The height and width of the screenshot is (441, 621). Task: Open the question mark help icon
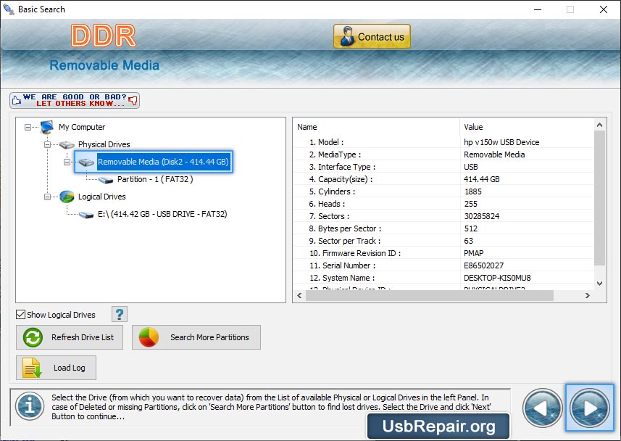tap(120, 314)
